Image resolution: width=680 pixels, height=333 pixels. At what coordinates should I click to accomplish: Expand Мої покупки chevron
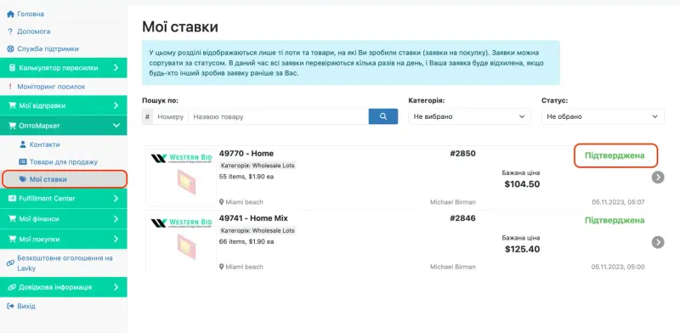click(116, 239)
